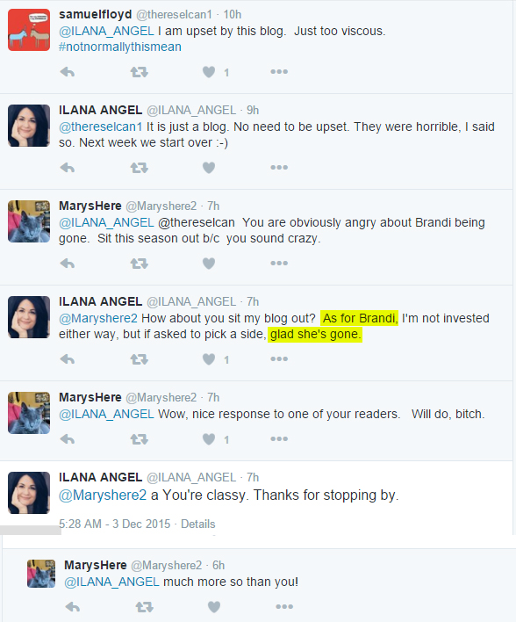Reply to ILANA ANGEL's 'glad she's gone' tweet
The height and width of the screenshot is (622, 516).
(x=68, y=359)
